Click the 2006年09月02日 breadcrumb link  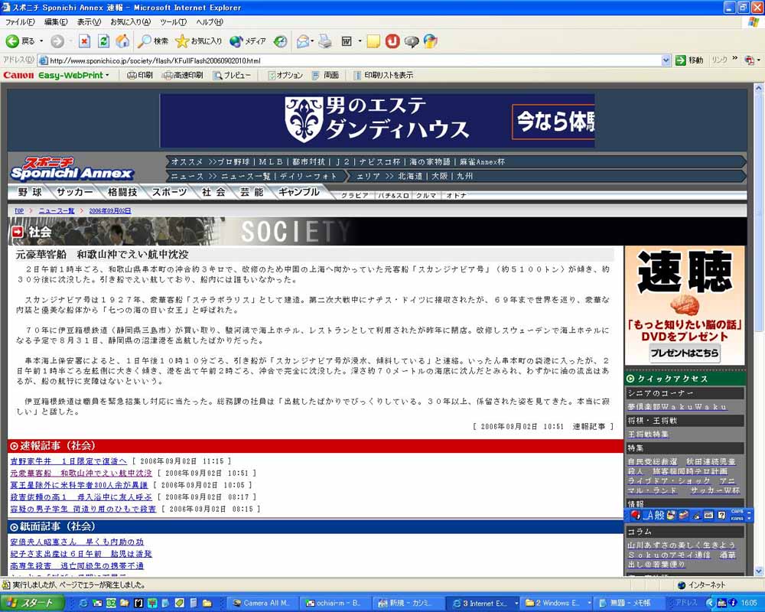[x=109, y=211]
